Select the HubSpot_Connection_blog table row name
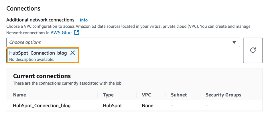The width and height of the screenshot is (268, 118). 42,105
